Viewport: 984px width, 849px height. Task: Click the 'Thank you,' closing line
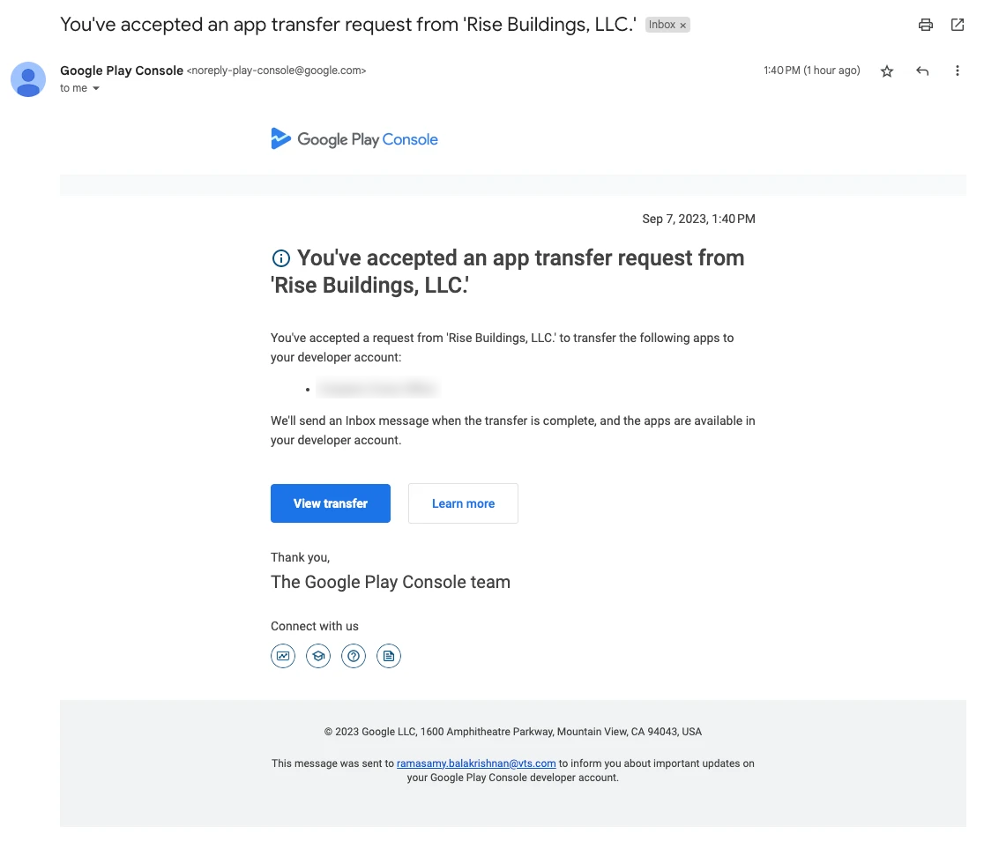300,557
